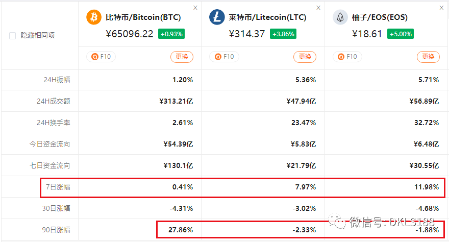Viewport: 449px width, 242px height.
Task: Click the Bitcoin orange logo icon
Action: tap(93, 17)
